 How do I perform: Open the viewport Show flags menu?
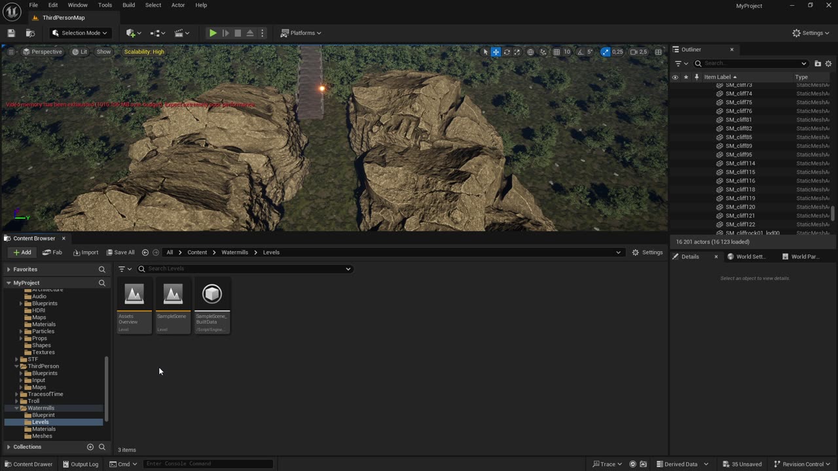[x=103, y=52]
